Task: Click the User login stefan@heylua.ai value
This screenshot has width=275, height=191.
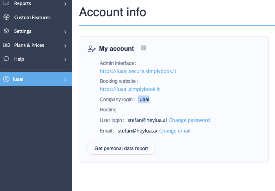Action: 147,120
